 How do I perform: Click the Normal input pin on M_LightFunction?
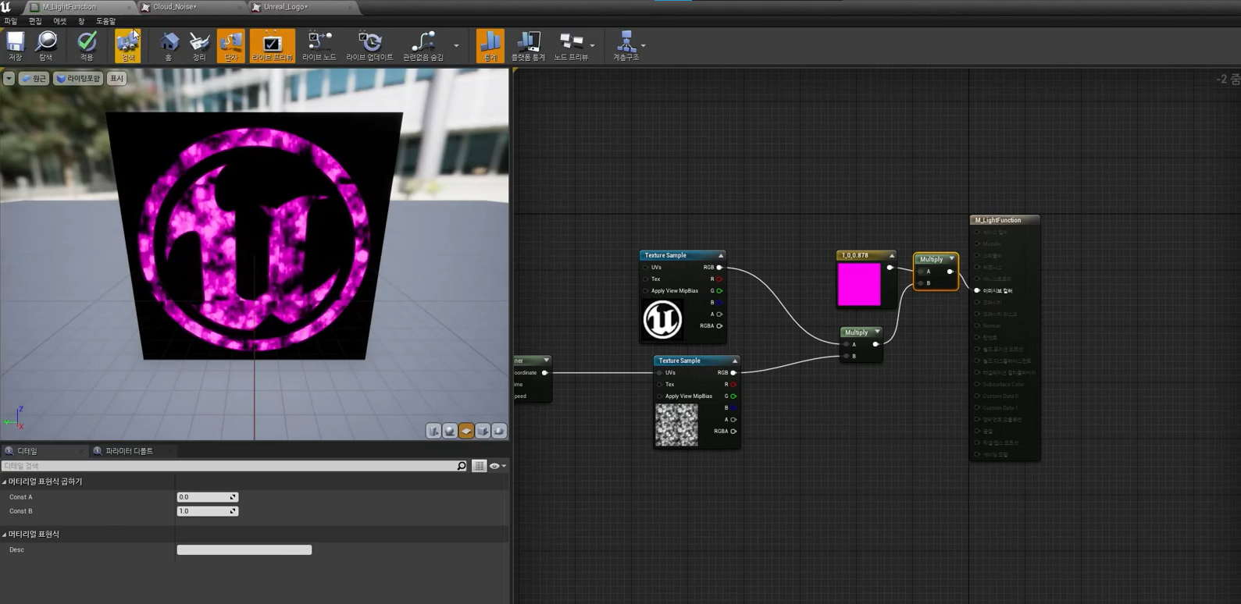[977, 325]
